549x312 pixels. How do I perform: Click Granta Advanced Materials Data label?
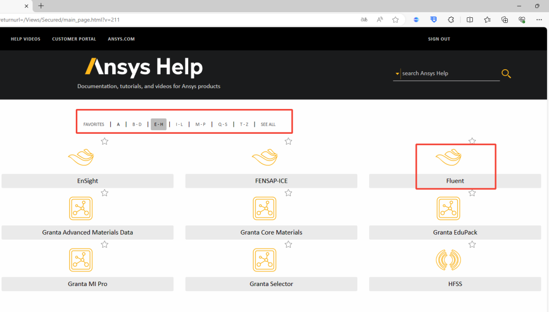coord(87,233)
